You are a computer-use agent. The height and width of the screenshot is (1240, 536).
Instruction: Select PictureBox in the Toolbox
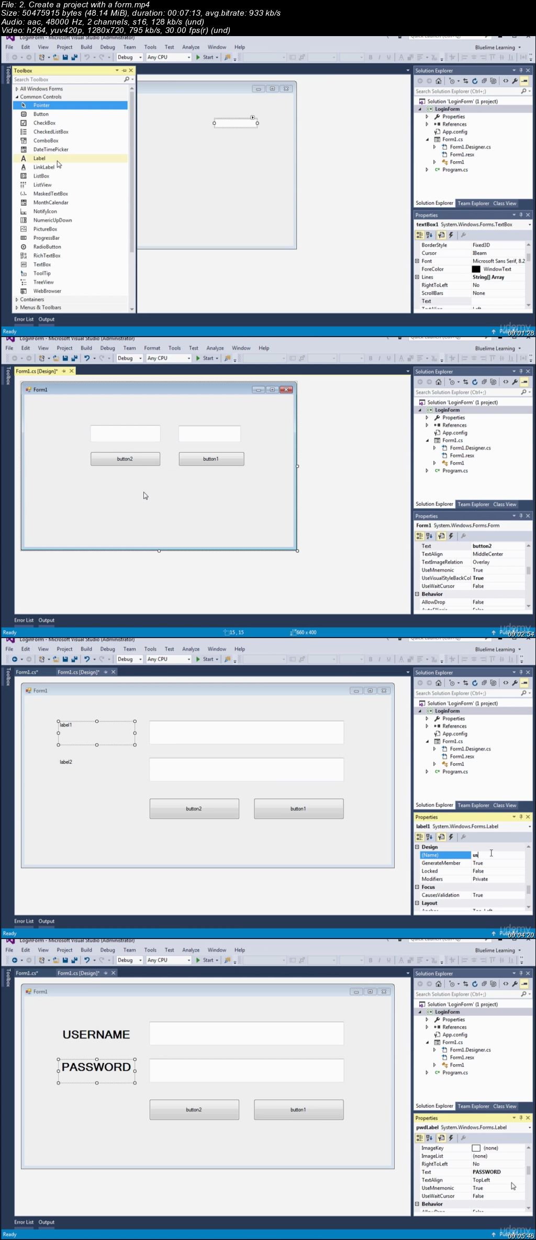pyautogui.click(x=71, y=229)
